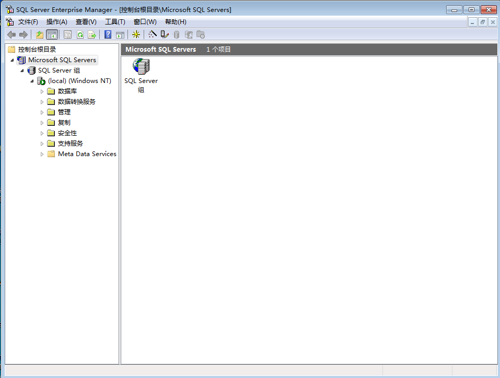Select SQL Server 组 in the tree
The height and width of the screenshot is (378, 500).
tap(59, 70)
